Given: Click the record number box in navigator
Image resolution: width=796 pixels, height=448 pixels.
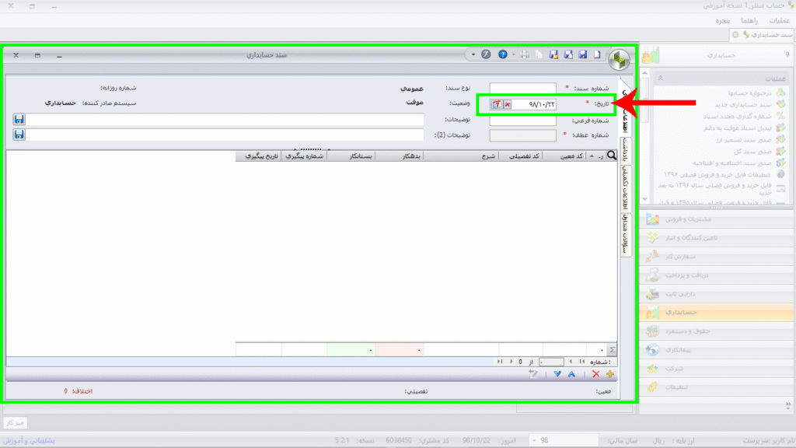Looking at the screenshot, I should click(551, 362).
